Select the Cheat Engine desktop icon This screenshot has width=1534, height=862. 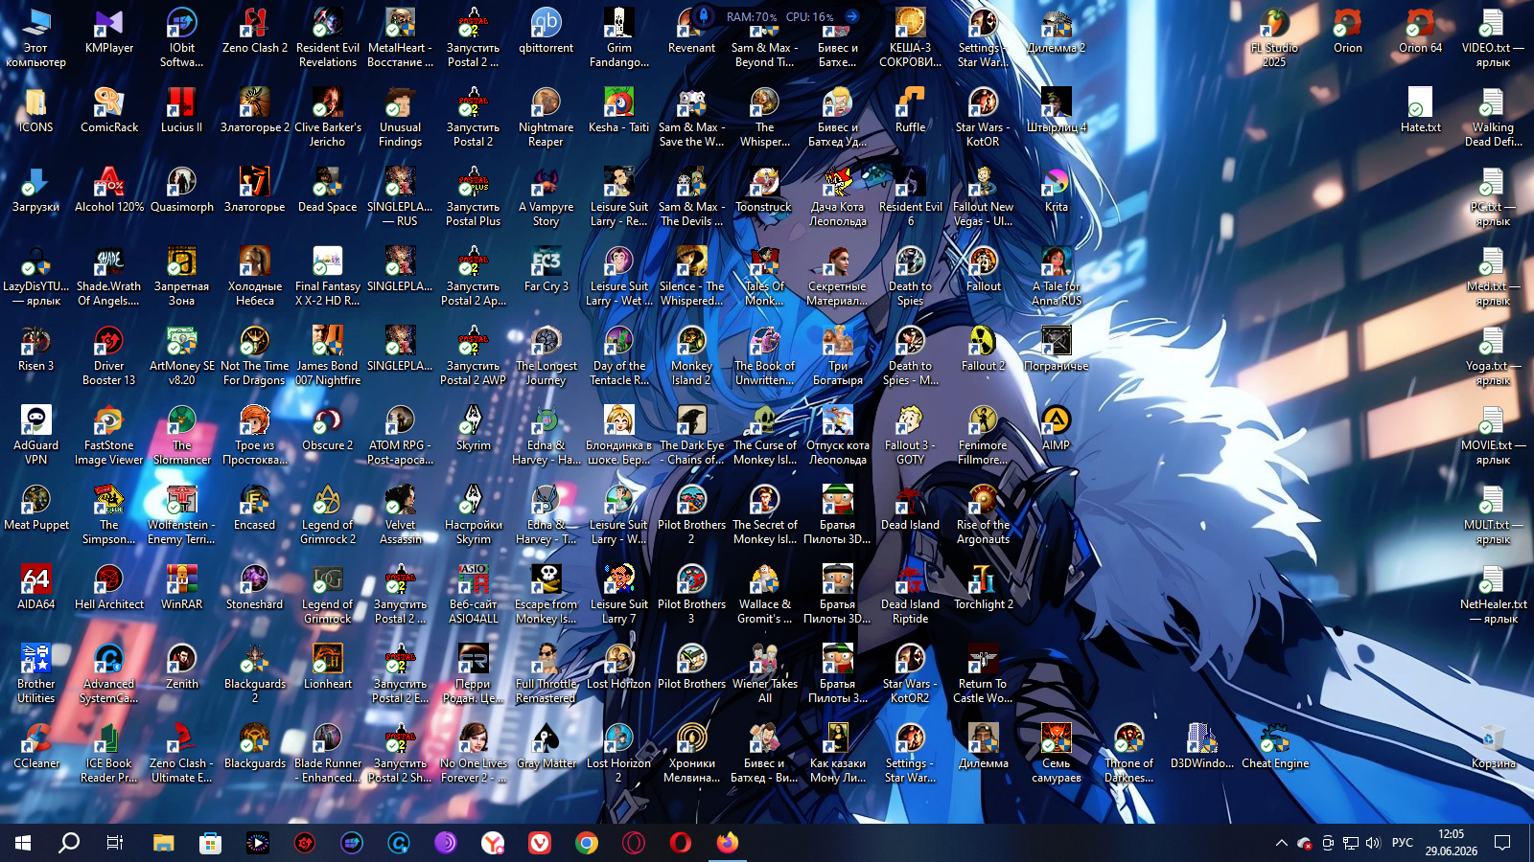[x=1275, y=746]
